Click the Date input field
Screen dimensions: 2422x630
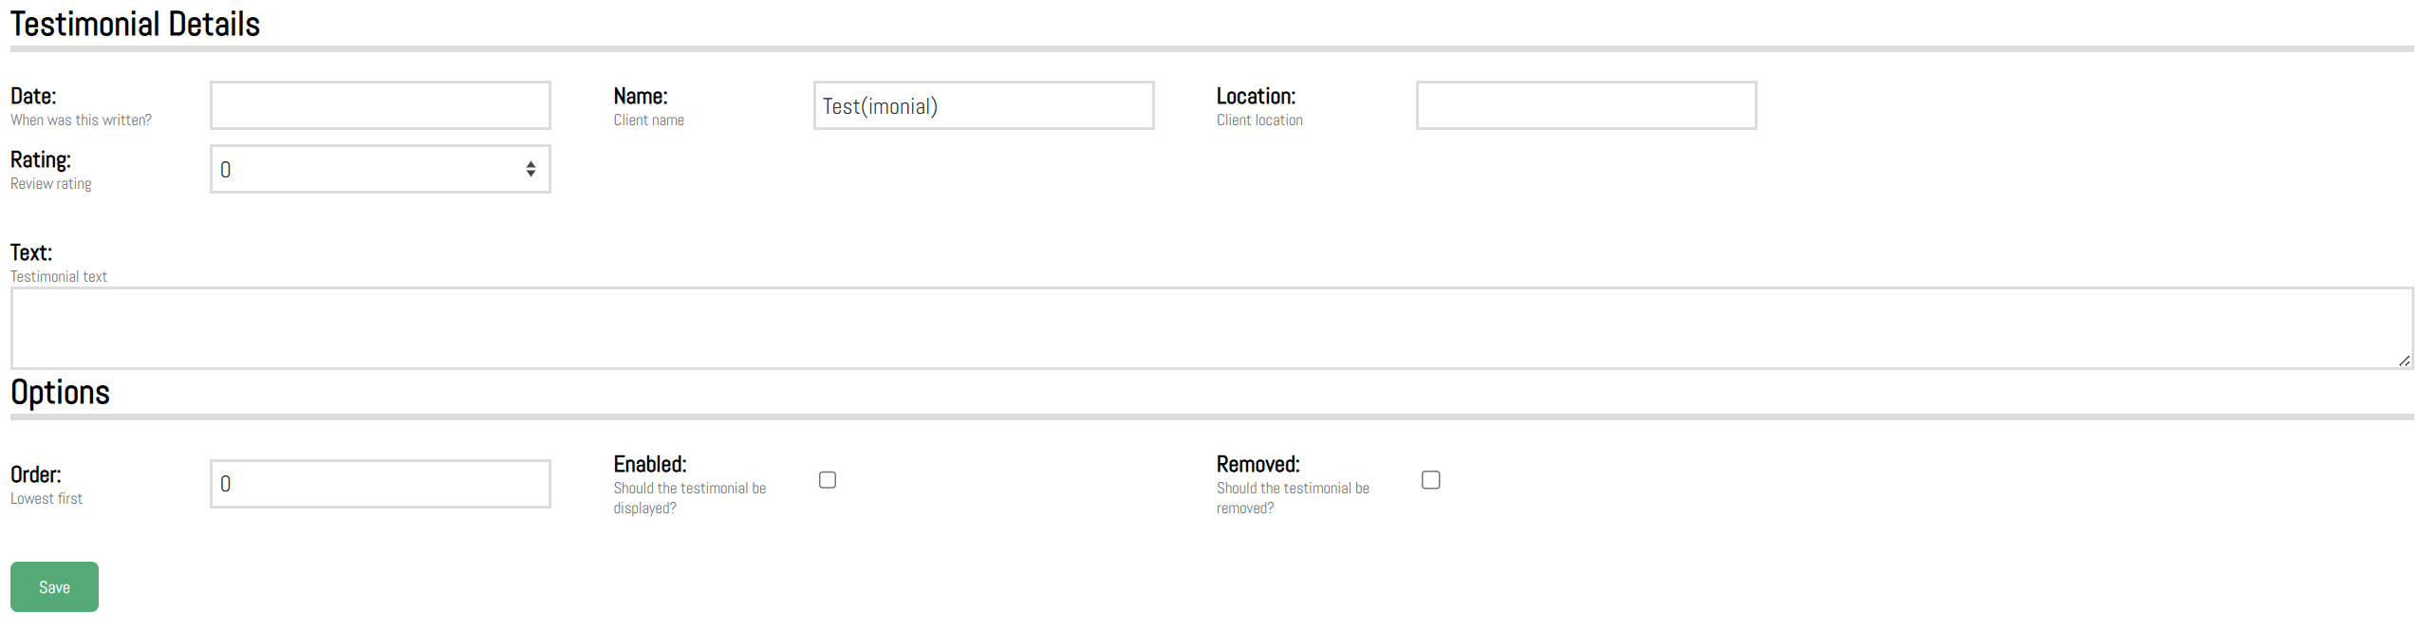pos(380,105)
